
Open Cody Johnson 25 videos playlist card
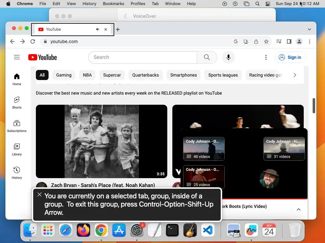204,177
